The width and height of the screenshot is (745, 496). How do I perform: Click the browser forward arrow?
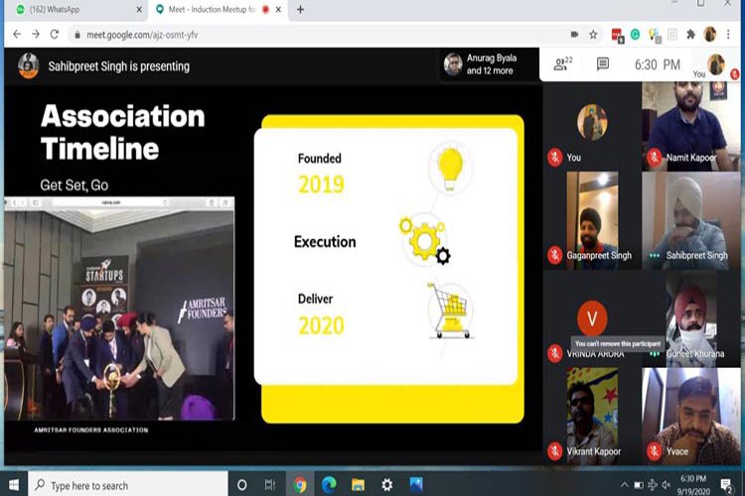pos(36,34)
